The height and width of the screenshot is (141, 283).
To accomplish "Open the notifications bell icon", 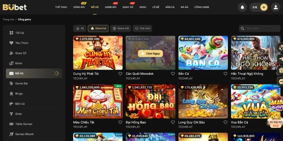I will [x=242, y=7].
